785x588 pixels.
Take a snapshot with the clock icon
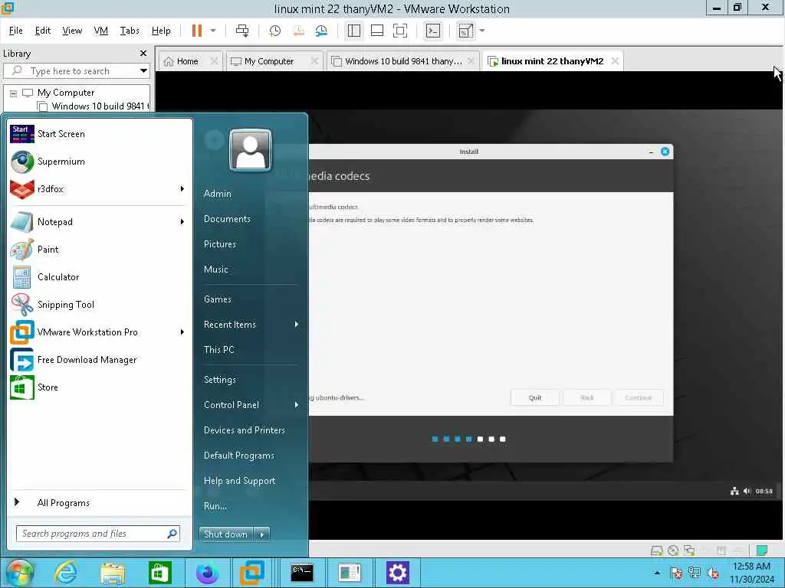point(275,31)
